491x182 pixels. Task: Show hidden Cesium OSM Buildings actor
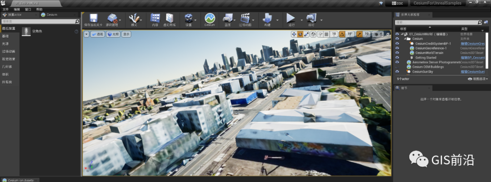click(x=397, y=67)
